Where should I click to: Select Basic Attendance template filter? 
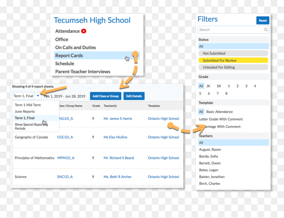click(220, 112)
